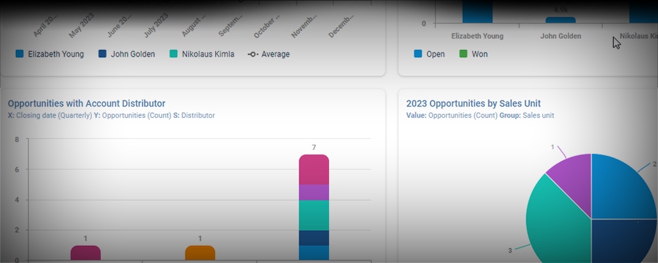The image size is (658, 263).
Task: Click the total label 7 above stacked bar
Action: coord(314,148)
